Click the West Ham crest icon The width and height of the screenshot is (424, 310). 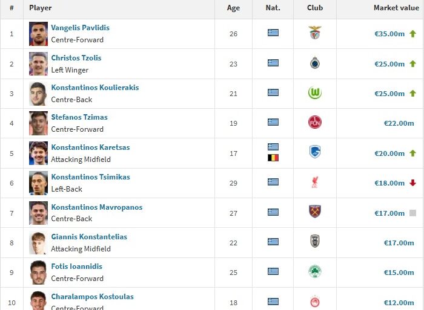click(x=314, y=212)
